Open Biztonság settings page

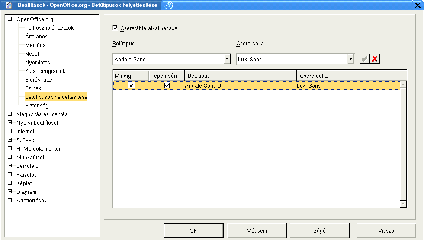[x=37, y=105]
